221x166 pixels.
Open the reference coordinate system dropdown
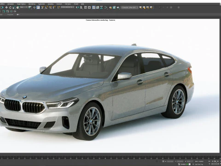(x=24, y=7)
